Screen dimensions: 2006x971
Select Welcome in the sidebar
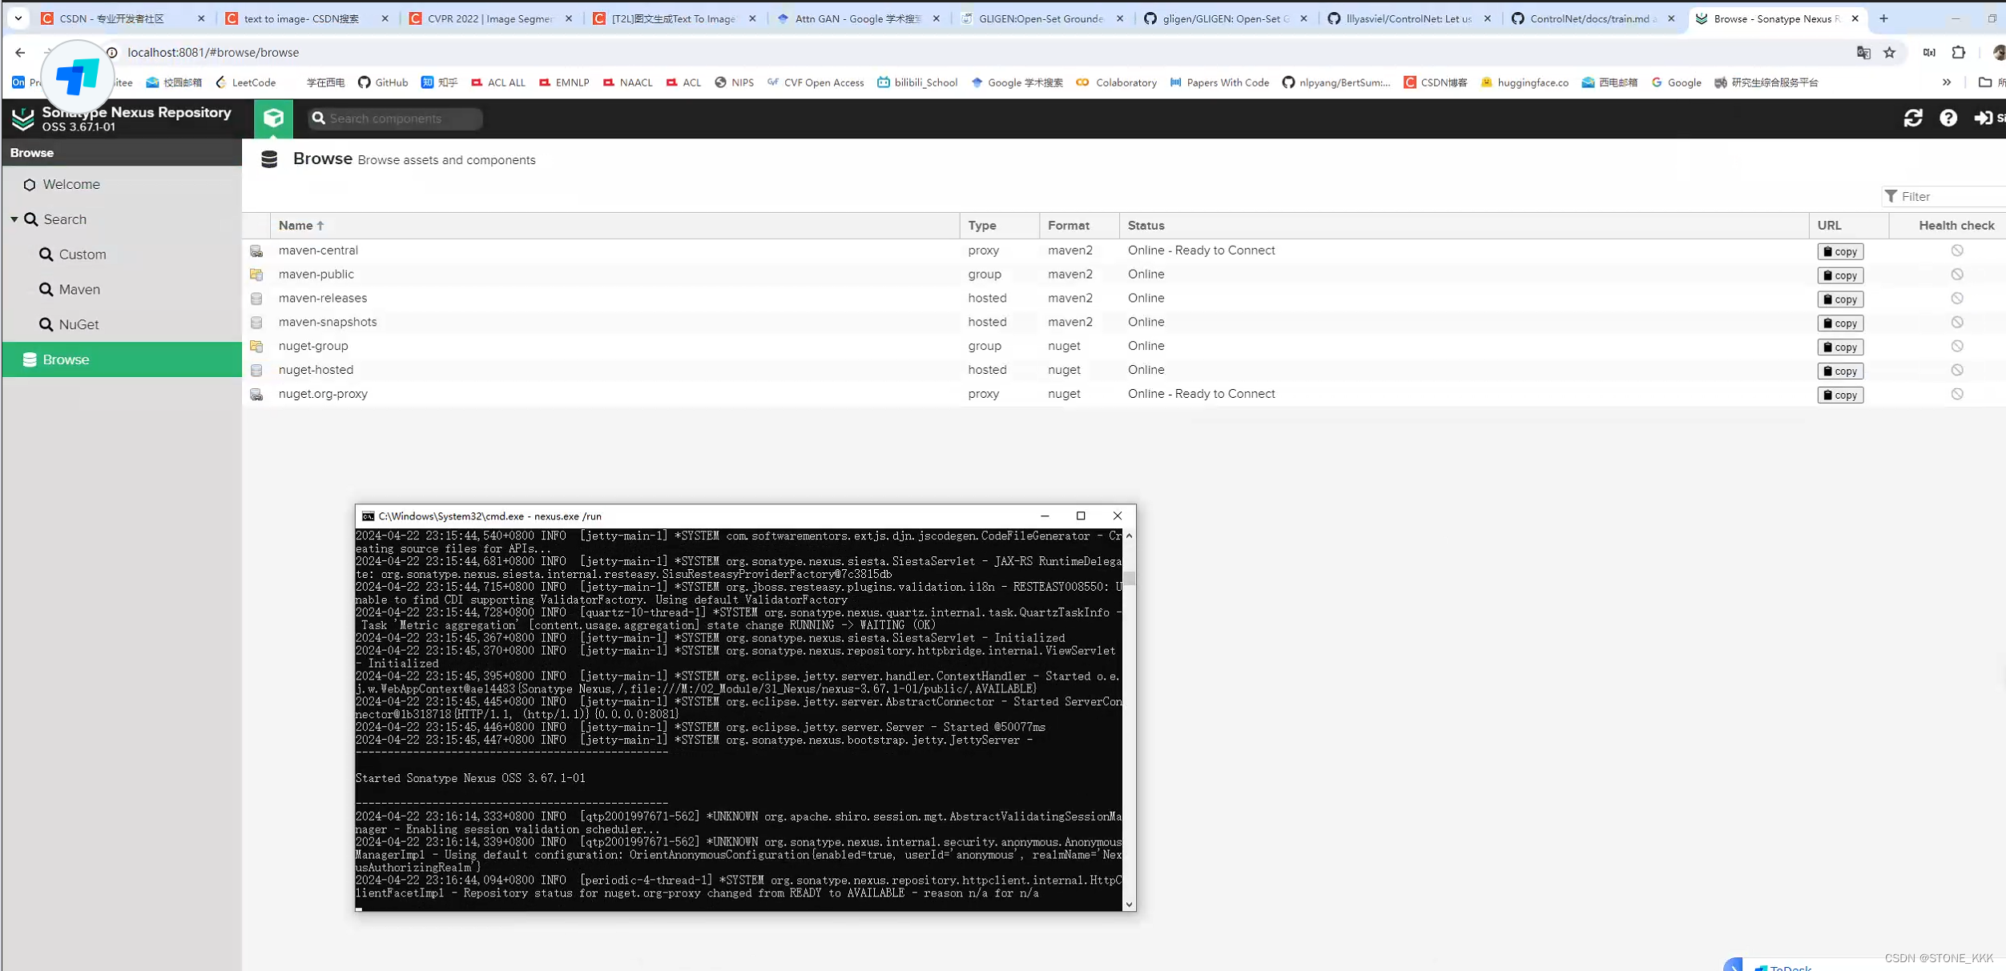tap(122, 184)
